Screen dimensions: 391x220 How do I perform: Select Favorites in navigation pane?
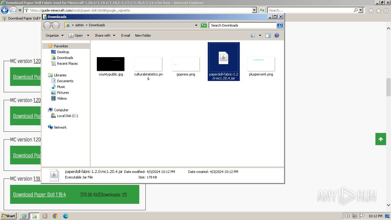[61, 46]
